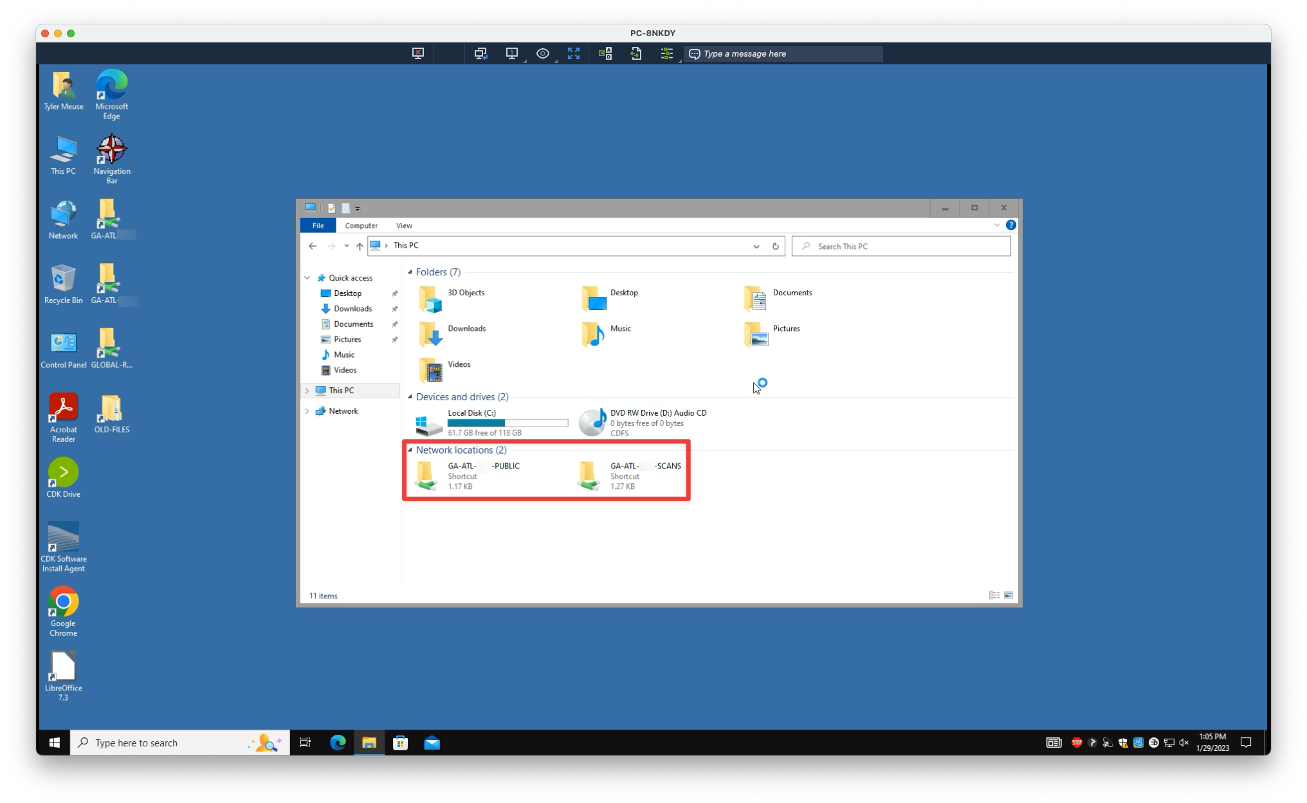
Task: Open the address bar history dropdown
Action: coord(756,246)
